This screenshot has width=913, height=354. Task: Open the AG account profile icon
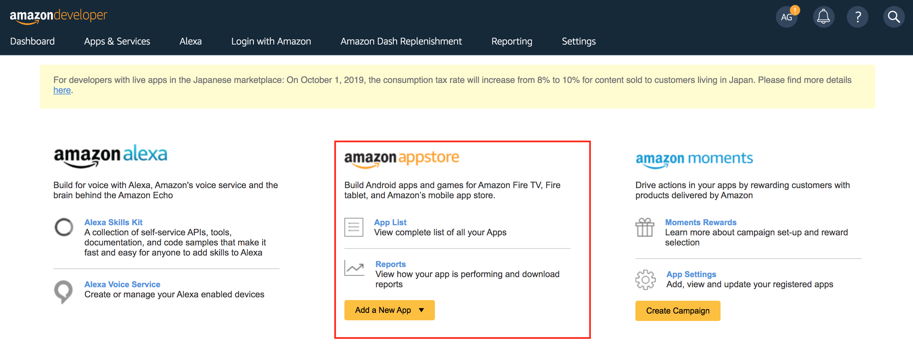click(786, 17)
